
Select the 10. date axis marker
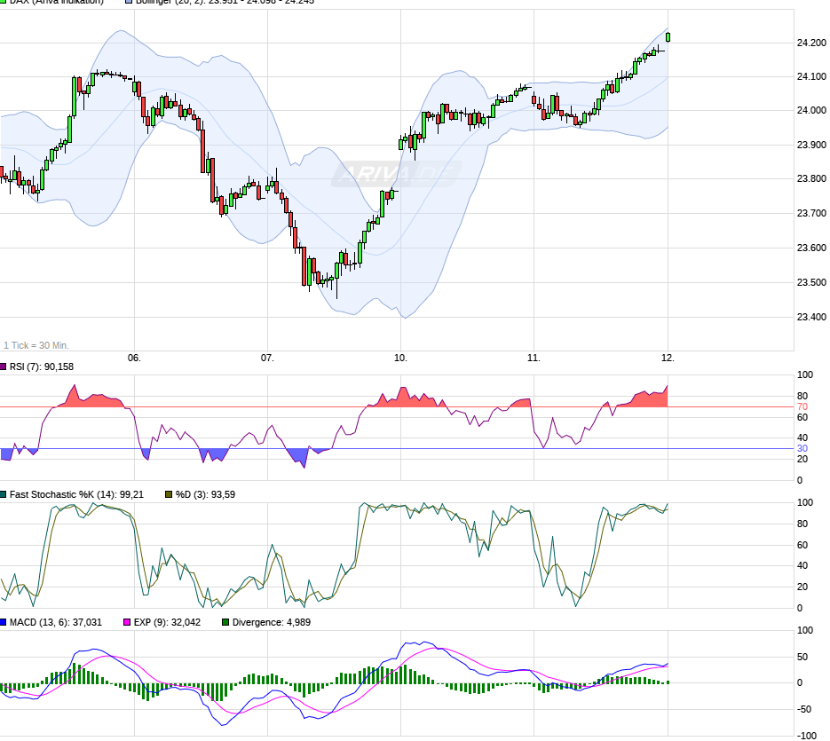click(400, 358)
